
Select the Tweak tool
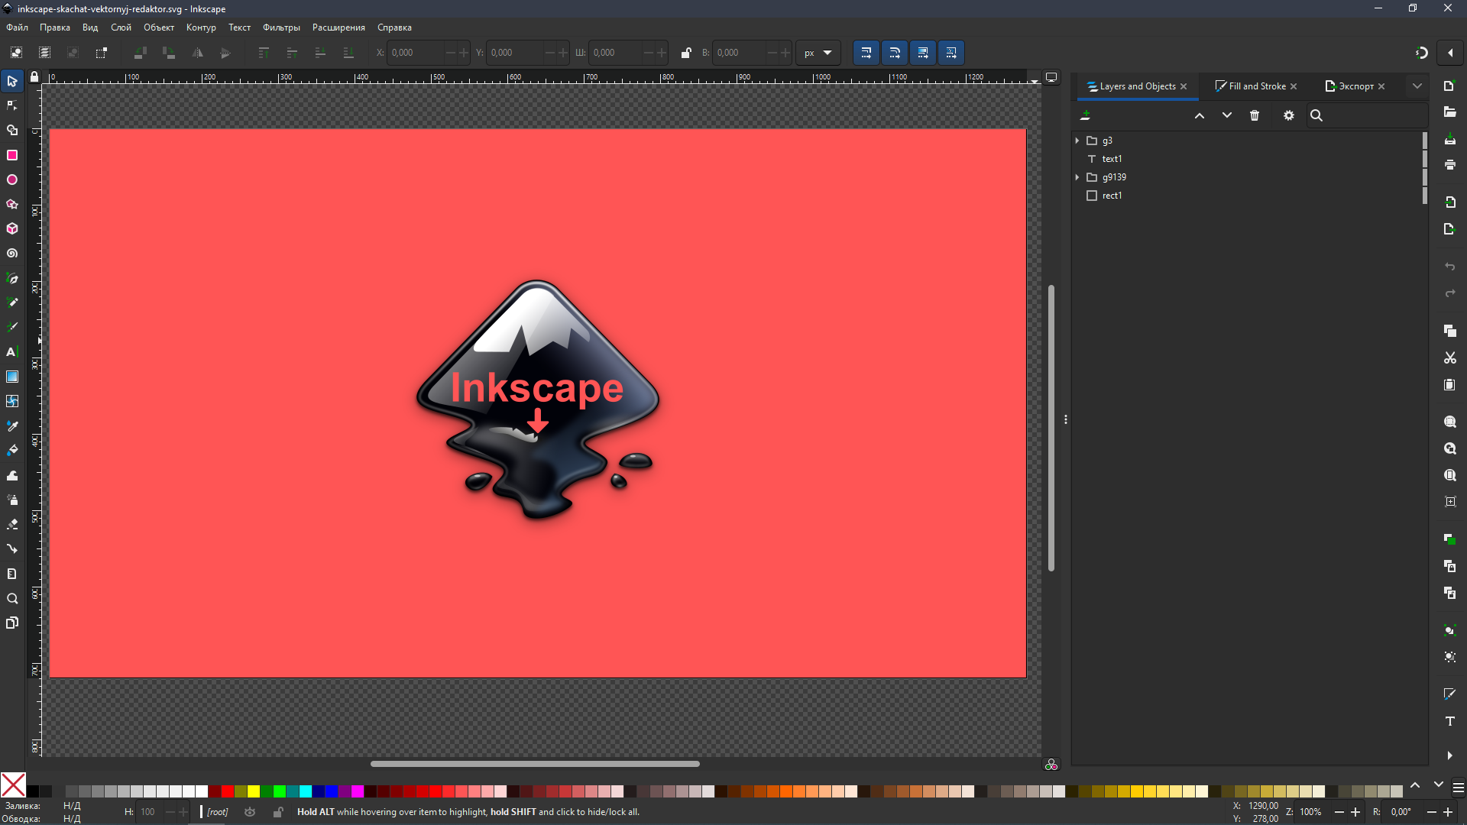tap(12, 475)
